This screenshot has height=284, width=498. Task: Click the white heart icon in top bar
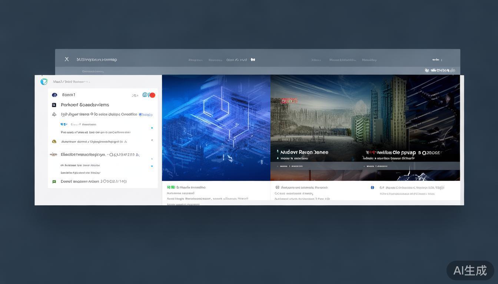pos(253,60)
